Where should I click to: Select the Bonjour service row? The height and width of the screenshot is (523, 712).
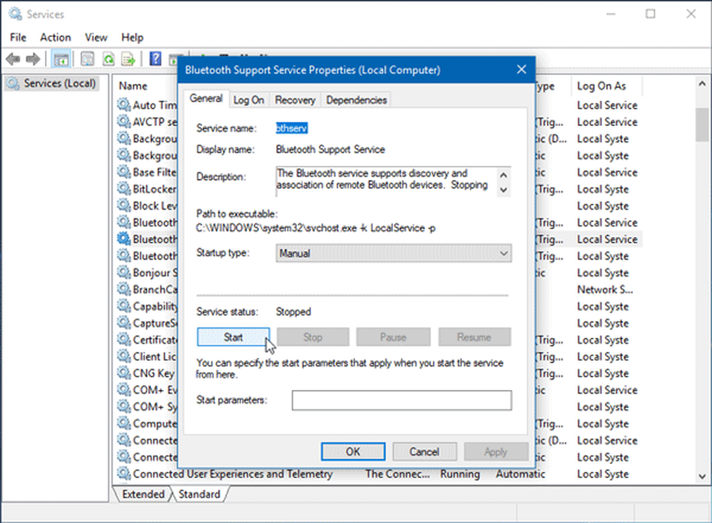379,273
